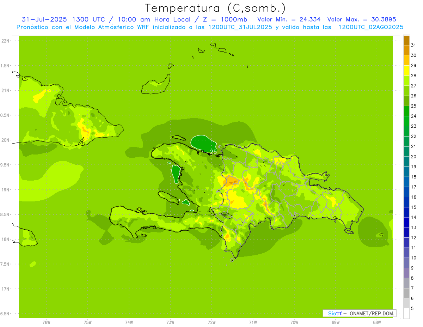Click the "76W" longitude axis label
Screen dimensions: 423x327
(46, 322)
